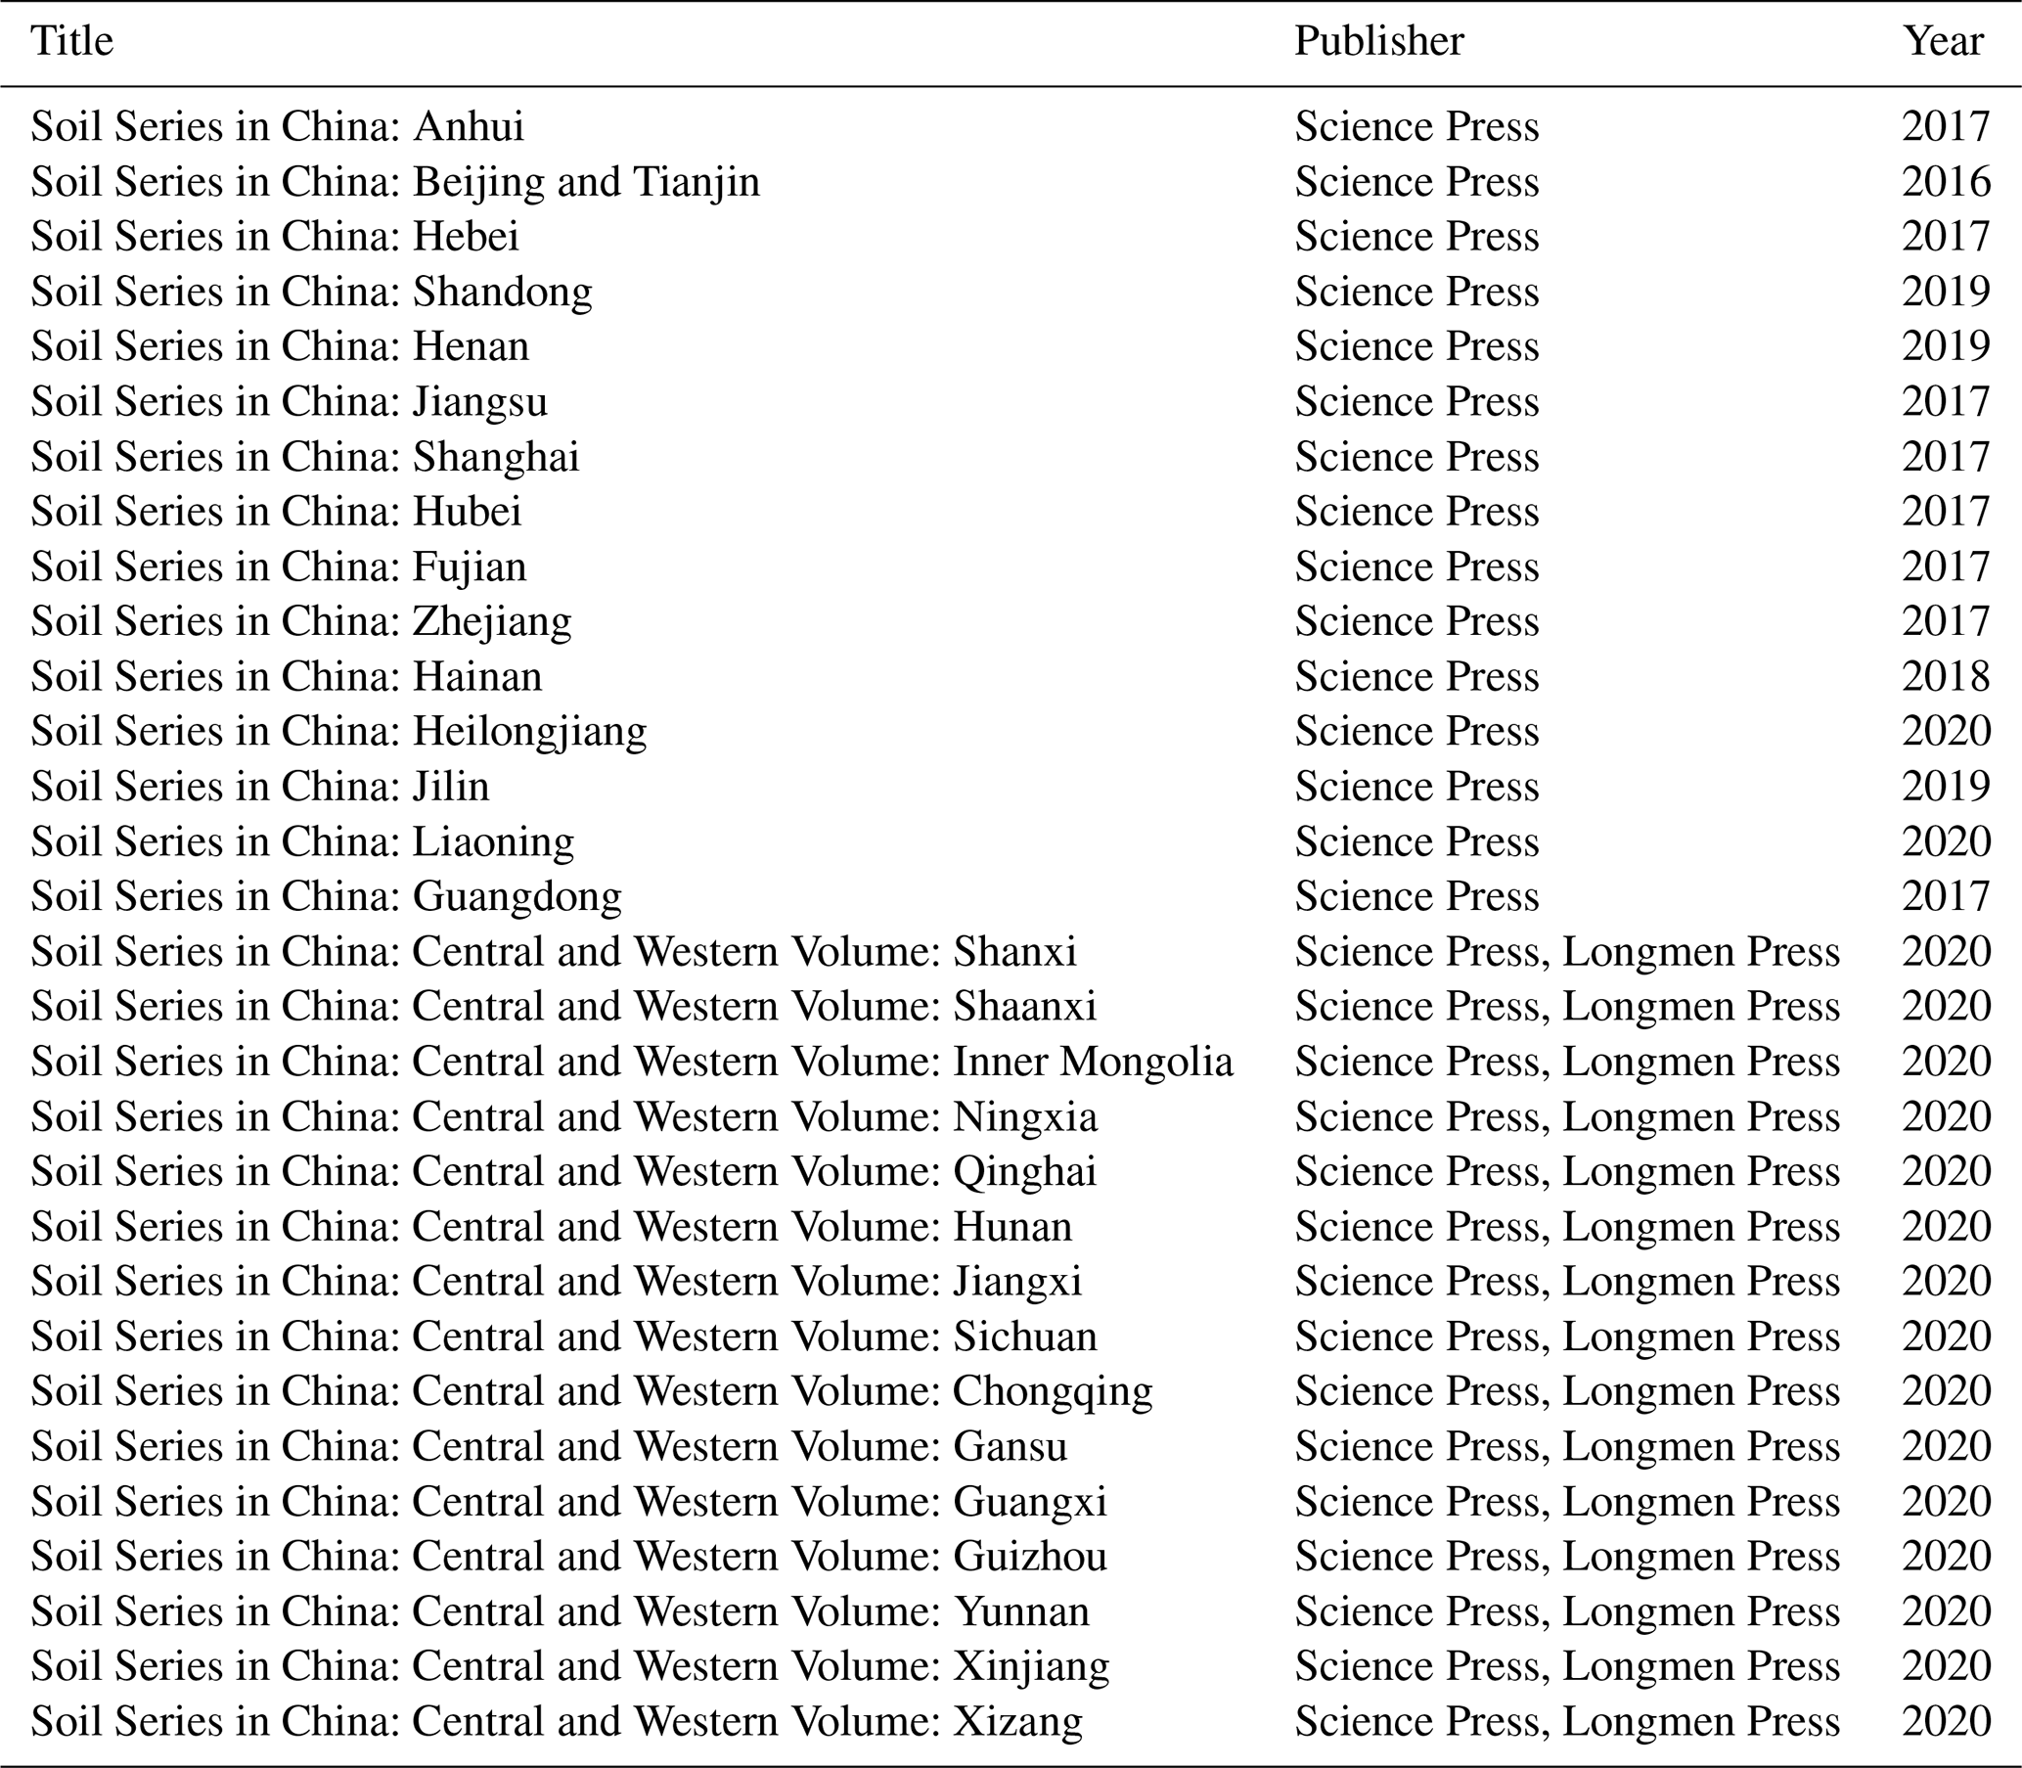Viewport: 2022px width, 1768px height.
Task: Select the Xinjiang volume title
Action: click(x=569, y=1666)
